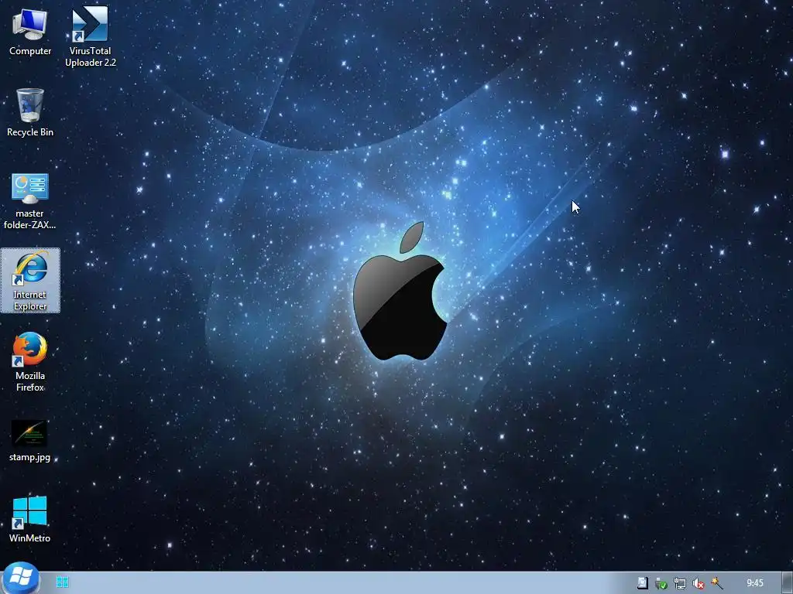Click the magic wand tray icon
Screen dimensions: 793x594
[716, 583]
